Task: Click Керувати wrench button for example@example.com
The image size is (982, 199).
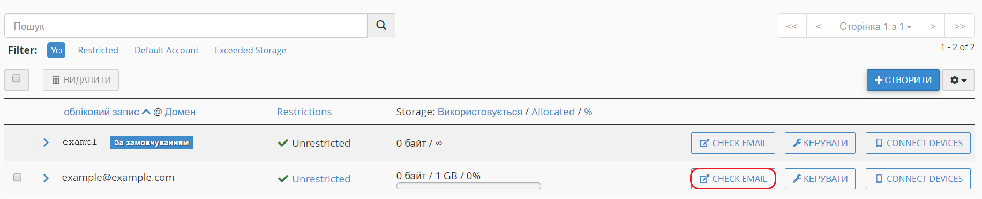Action: point(820,179)
